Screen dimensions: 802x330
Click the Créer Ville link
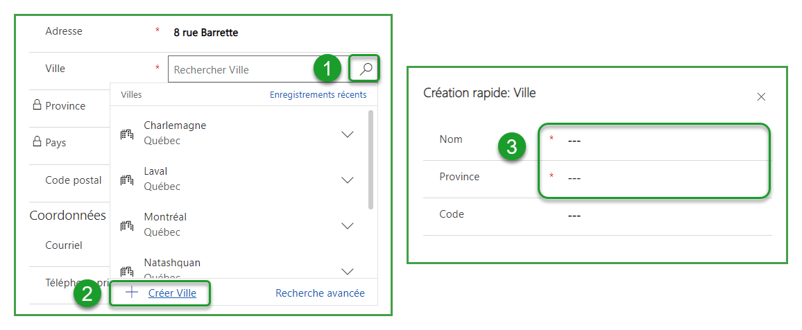[172, 293]
